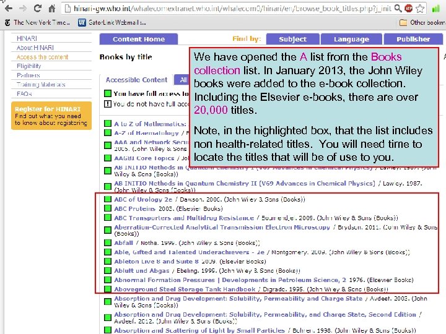446x334 pixels.
Task: Click the red ABP extension icon
Action: pos(409,9)
